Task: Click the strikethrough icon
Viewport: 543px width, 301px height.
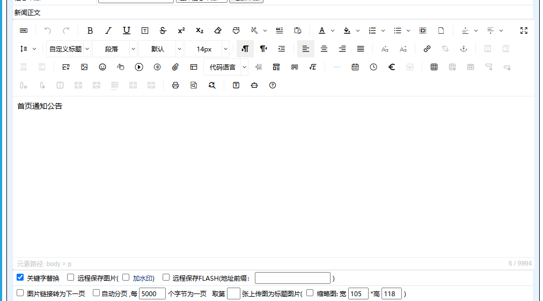Action: [163, 31]
